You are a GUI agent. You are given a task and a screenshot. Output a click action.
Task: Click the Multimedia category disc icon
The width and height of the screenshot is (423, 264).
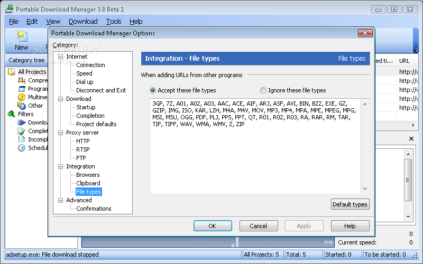pyautogui.click(x=22, y=97)
